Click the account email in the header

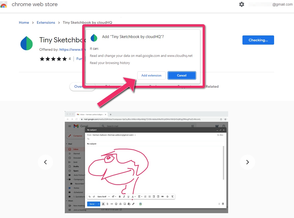[270, 4]
